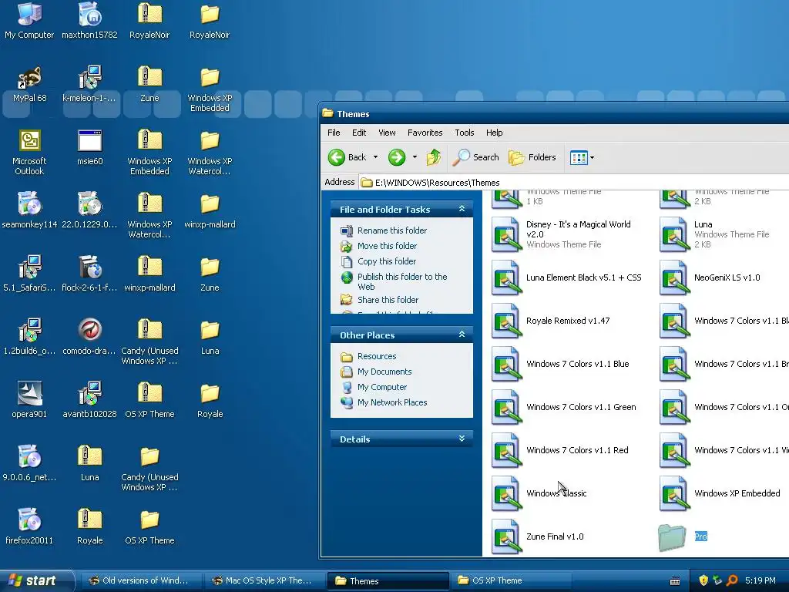Select Royale Remixed v1.47 theme file
789x592 pixels.
551,321
